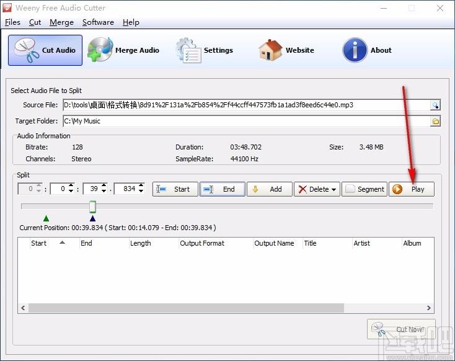The height and width of the screenshot is (361, 455).
Task: Decrease the hours spinner value
Action: (38, 192)
